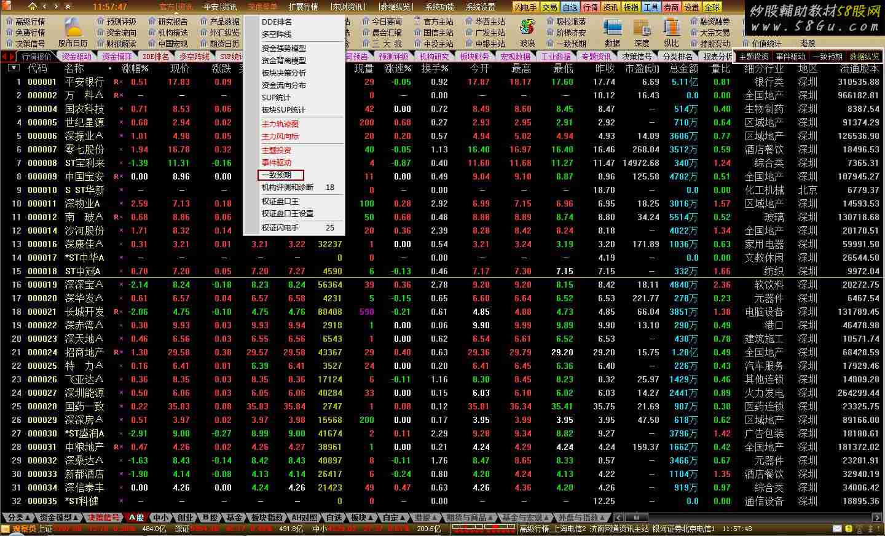The width and height of the screenshot is (885, 536).
Task: Expand the 期货与商品 bottom tab menu
Action: click(470, 518)
